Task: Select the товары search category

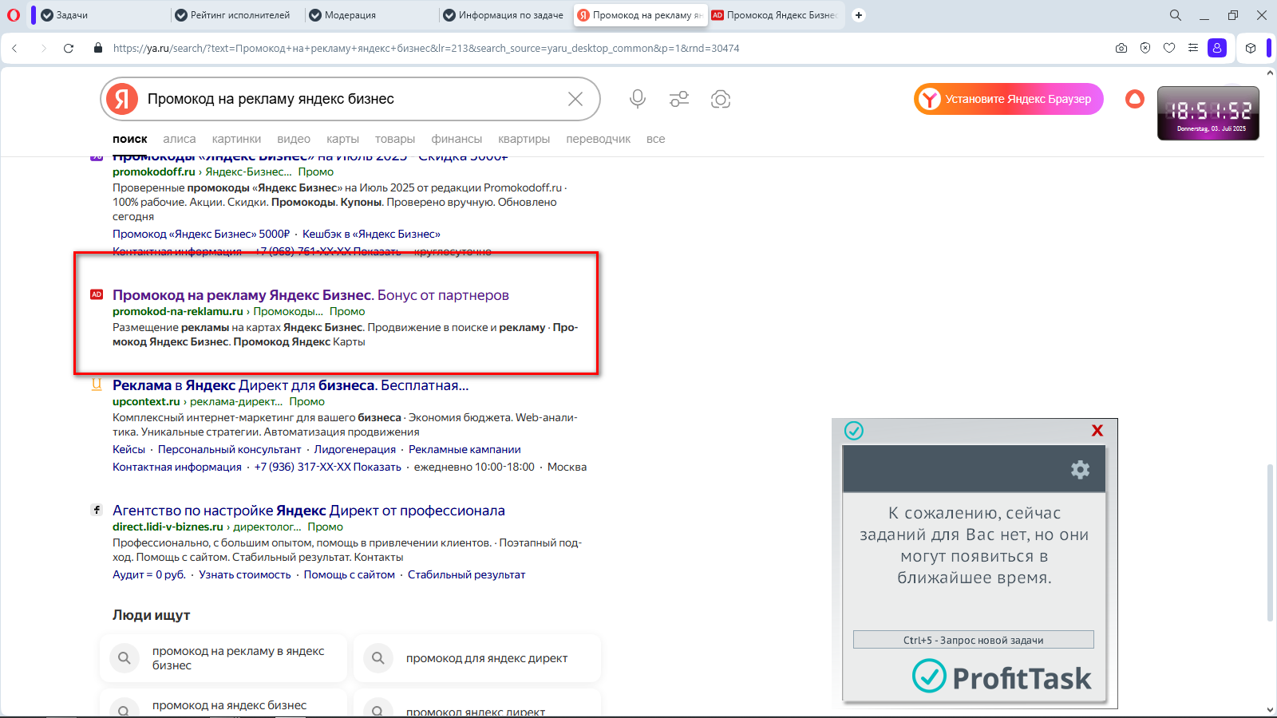Action: coord(395,139)
